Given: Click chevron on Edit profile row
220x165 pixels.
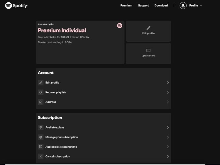Looking at the screenshot, I should (x=168, y=83).
